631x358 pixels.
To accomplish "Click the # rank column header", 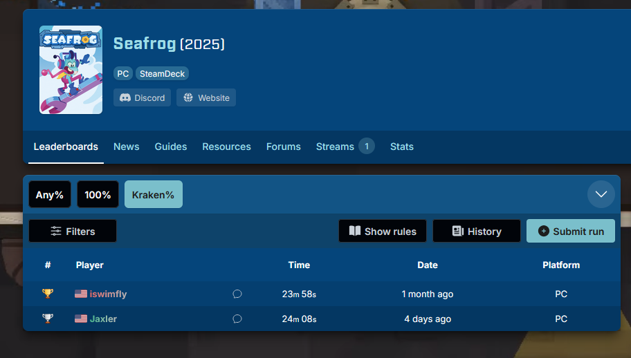I will [48, 265].
